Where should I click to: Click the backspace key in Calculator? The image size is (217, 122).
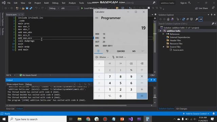(x=142, y=63)
